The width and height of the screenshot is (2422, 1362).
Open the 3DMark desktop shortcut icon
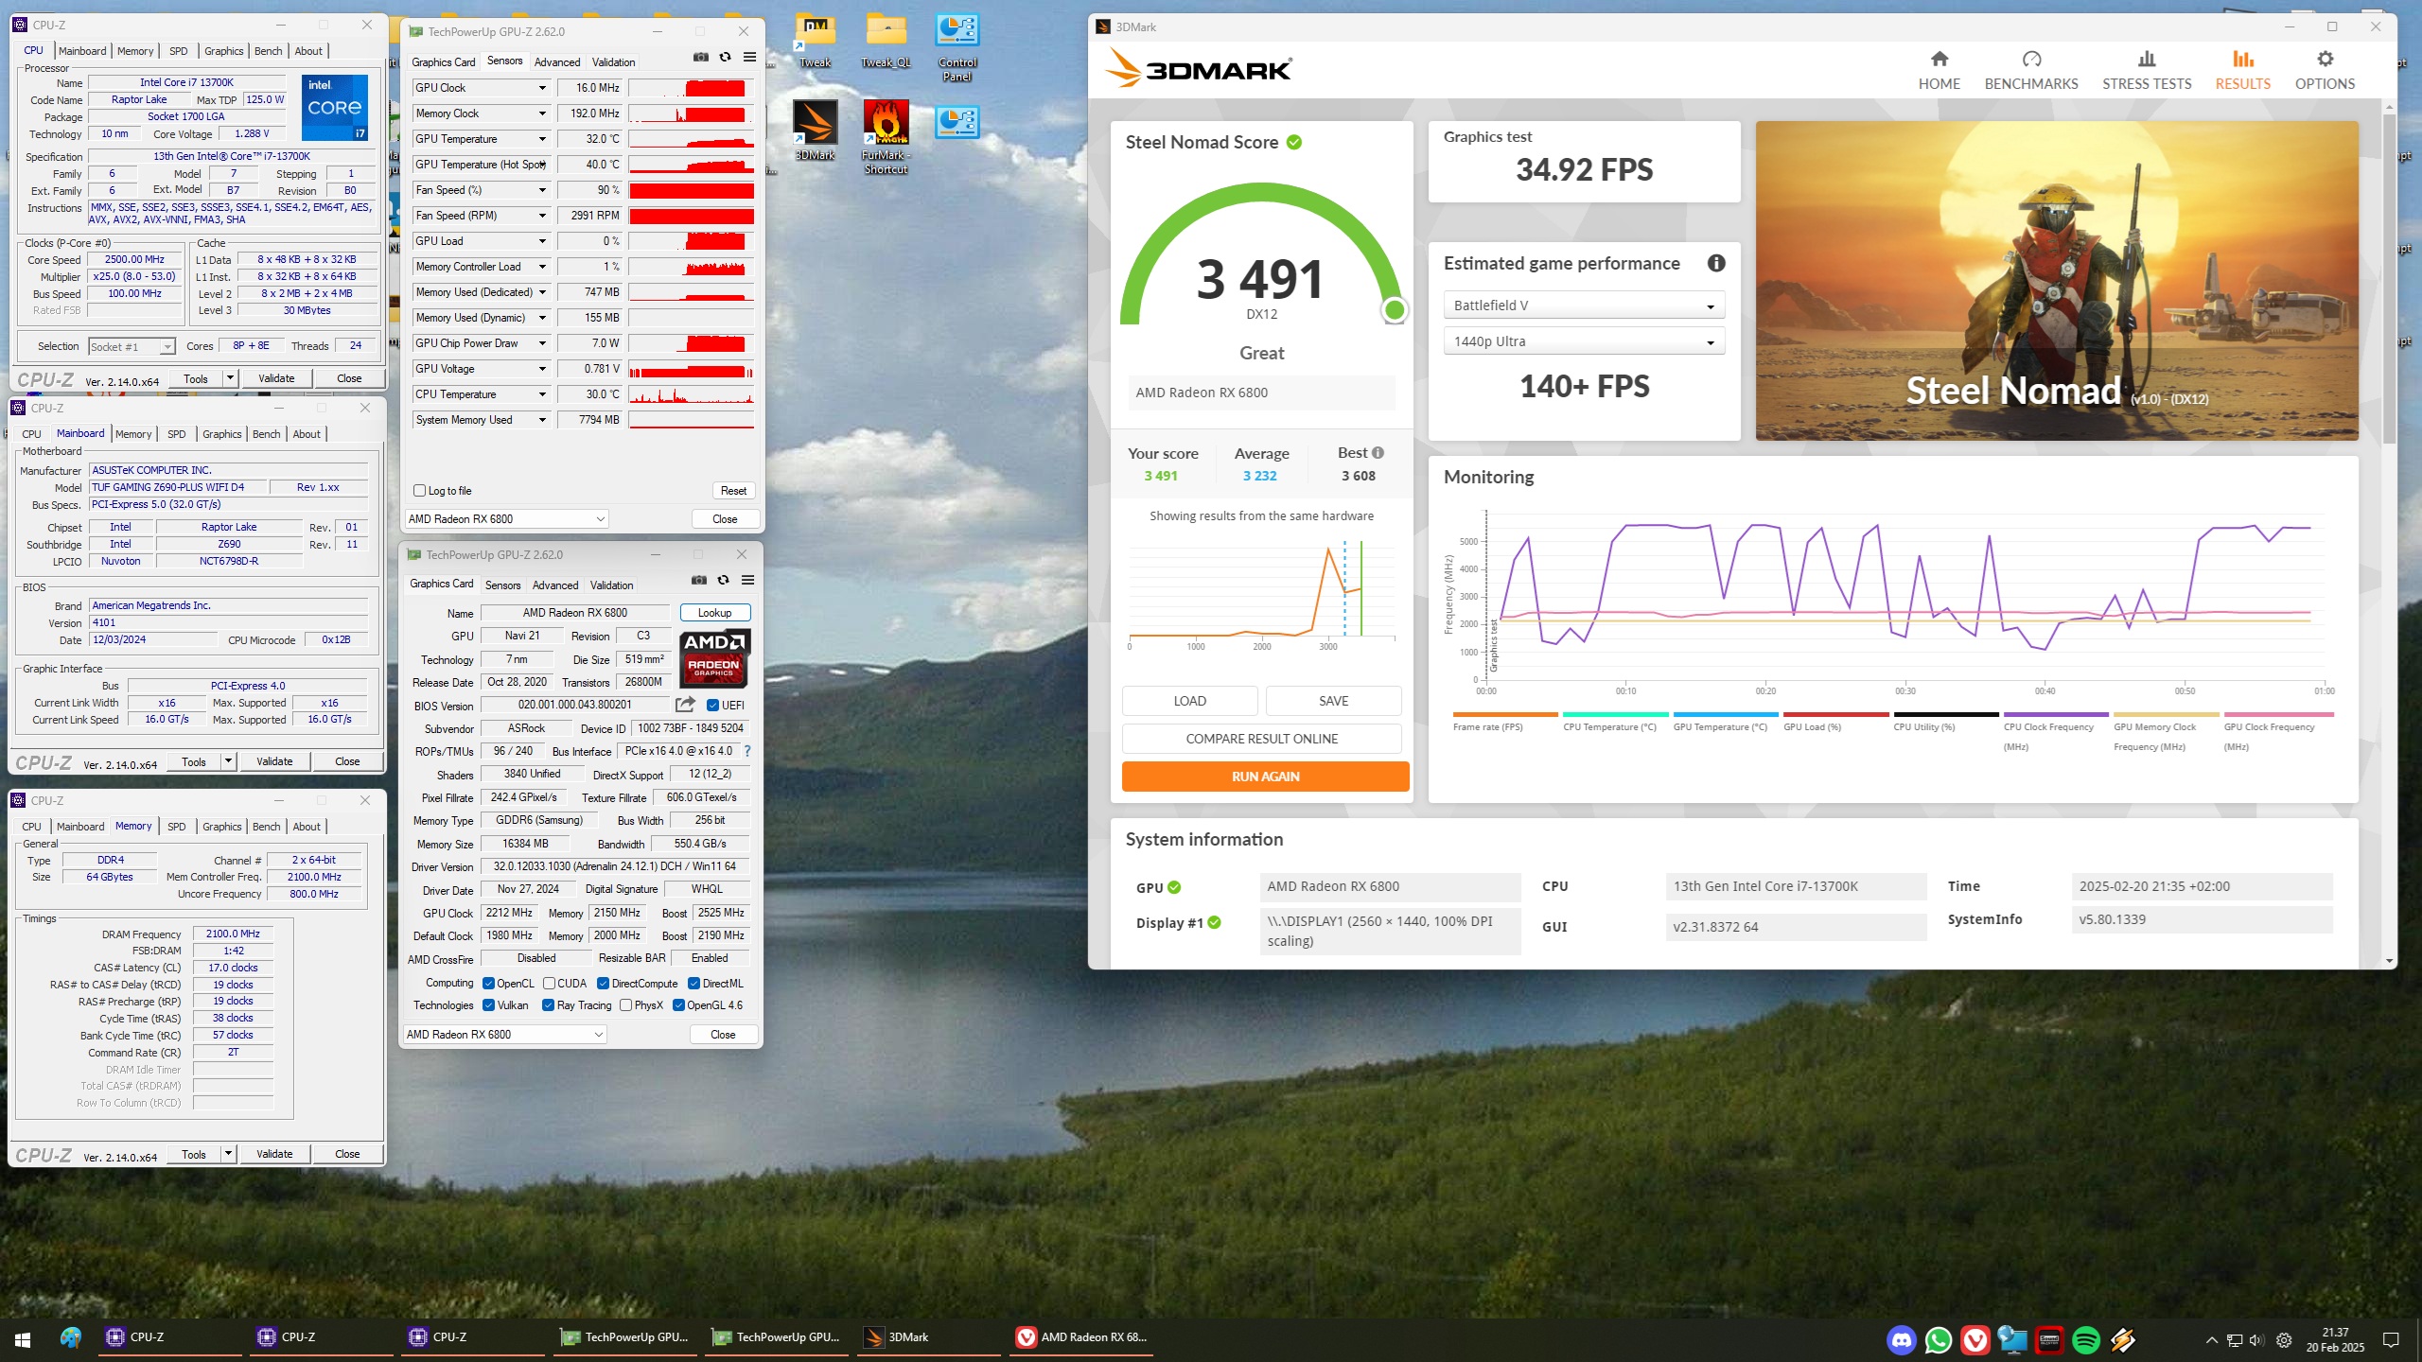815,131
